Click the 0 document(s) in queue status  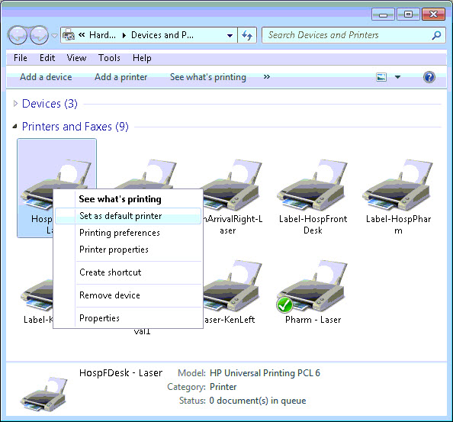tap(258, 401)
